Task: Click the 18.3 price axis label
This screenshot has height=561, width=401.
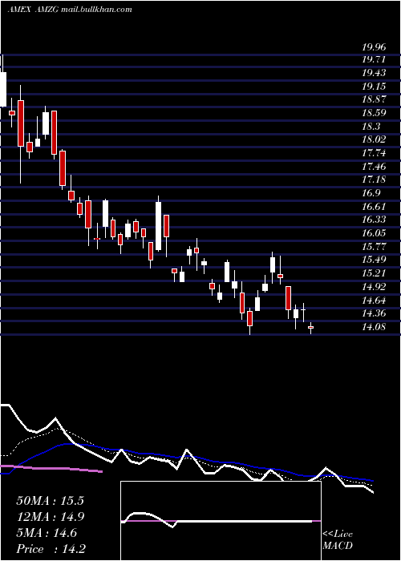Action: (371, 127)
